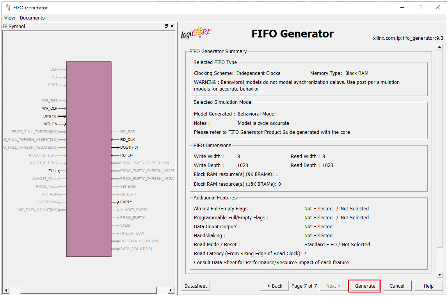Screen dimensions: 448x297
Task: Click the IP Symbol scroll-right arrow
Action: (x=171, y=290)
